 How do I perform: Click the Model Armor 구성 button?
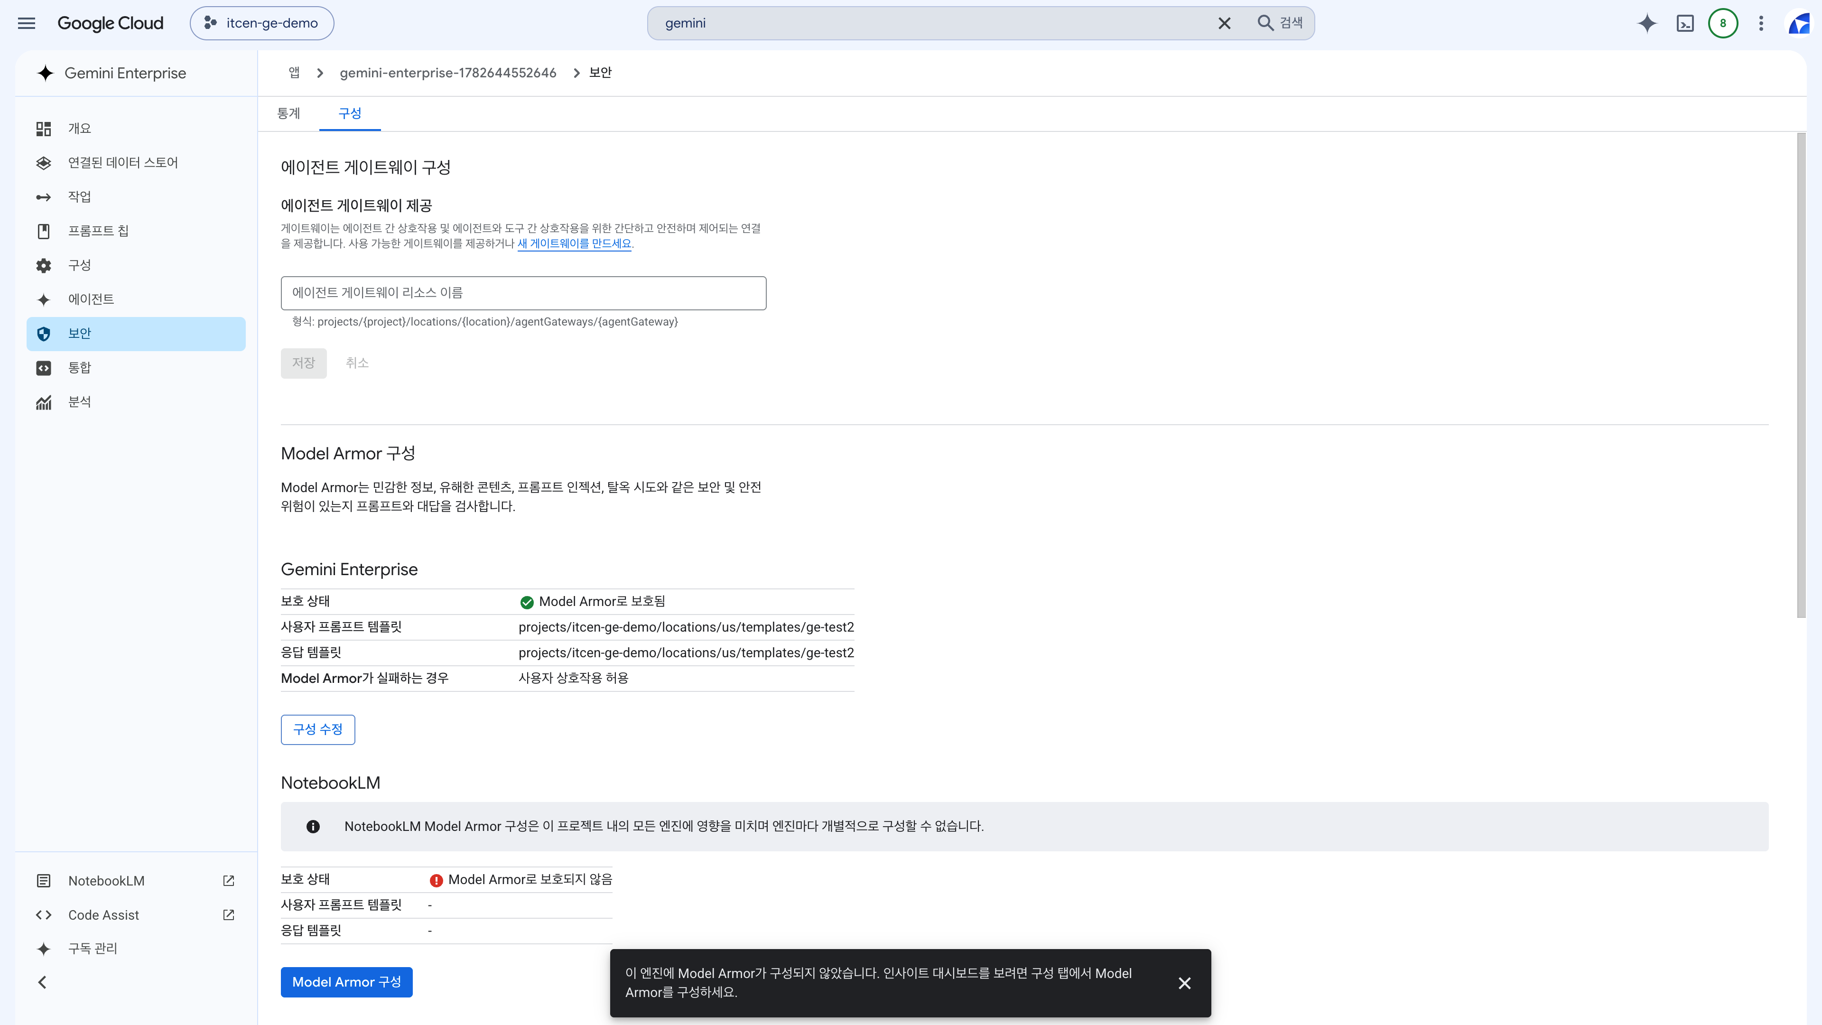[x=346, y=982]
